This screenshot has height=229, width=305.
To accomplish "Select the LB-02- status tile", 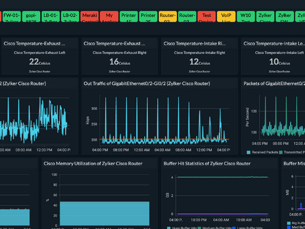I will pos(70,17).
